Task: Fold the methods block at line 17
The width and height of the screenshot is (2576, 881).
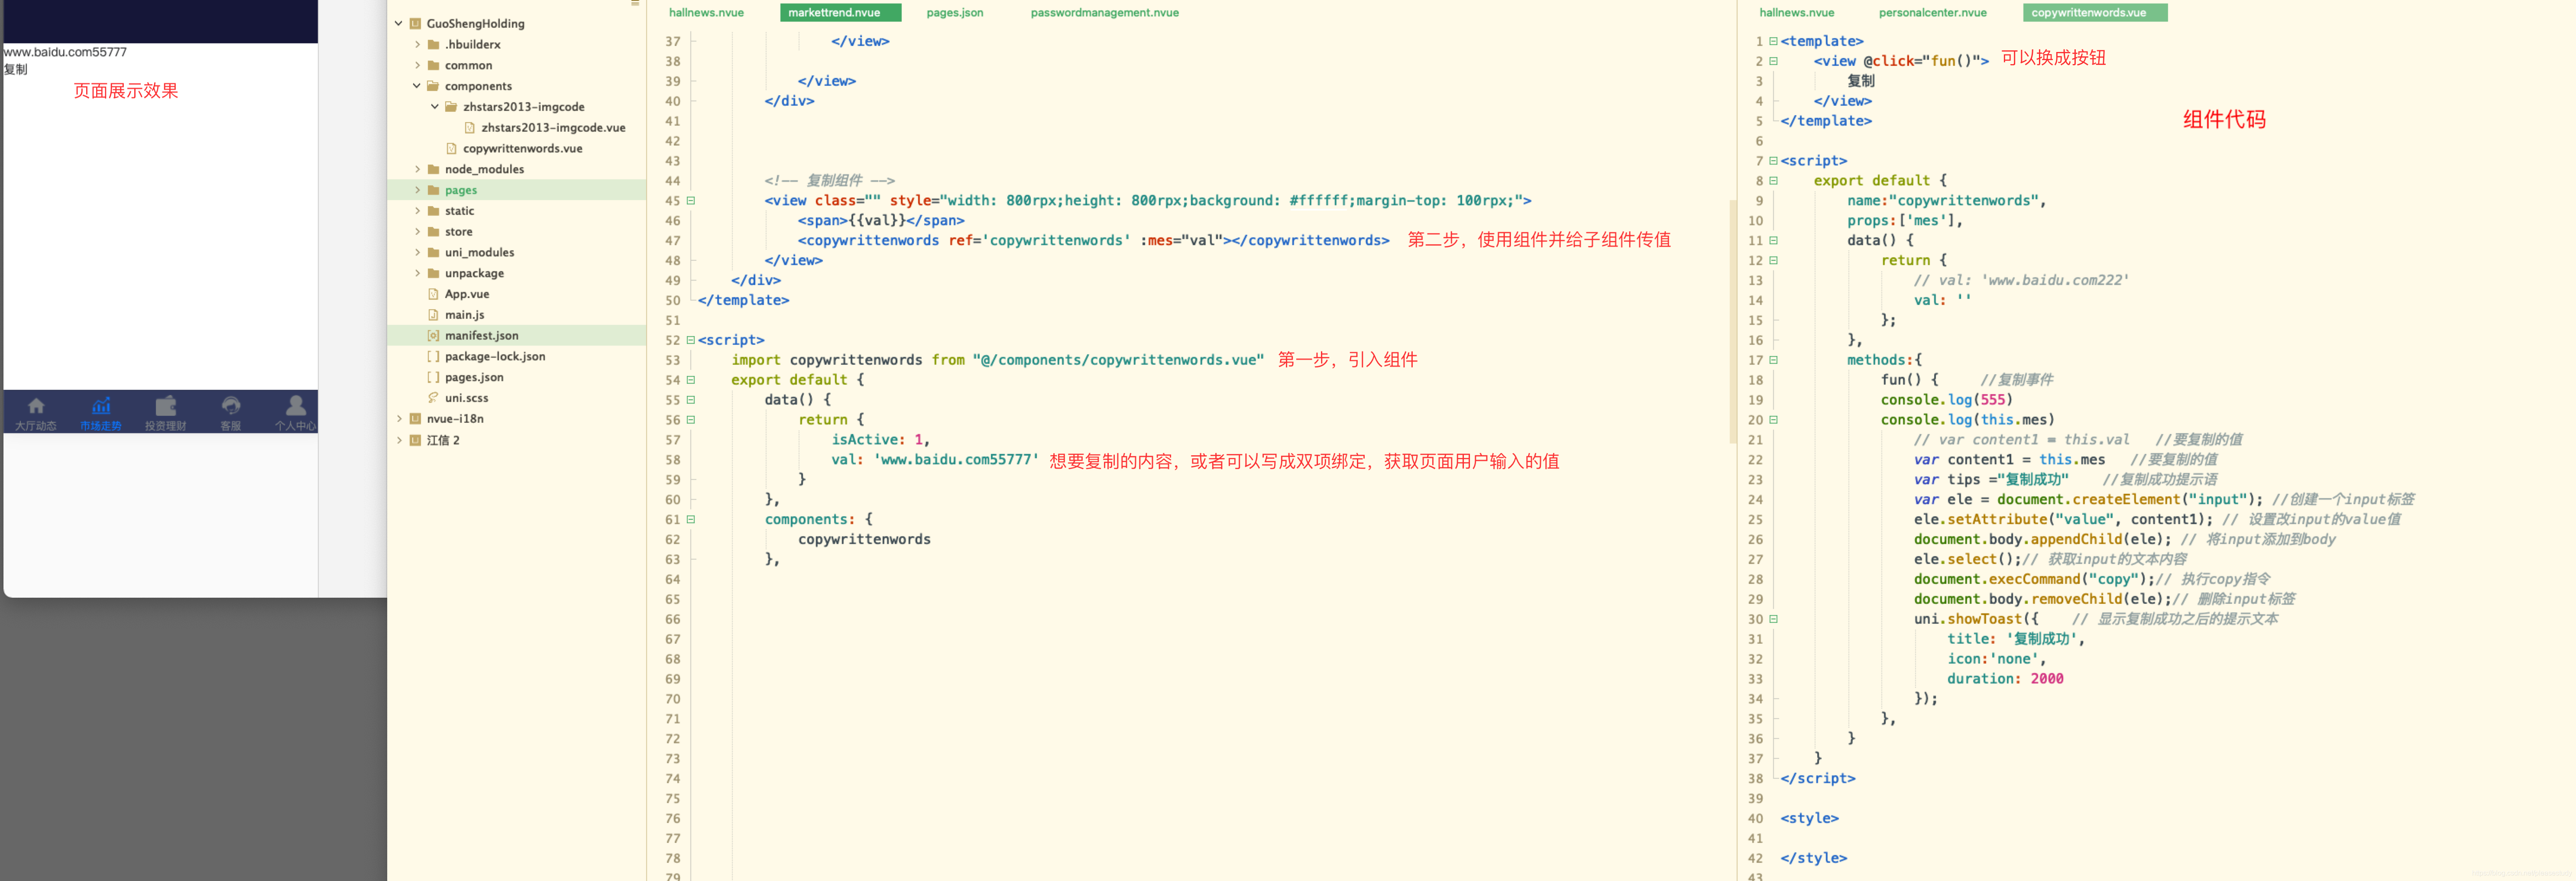Action: pyautogui.click(x=1773, y=360)
